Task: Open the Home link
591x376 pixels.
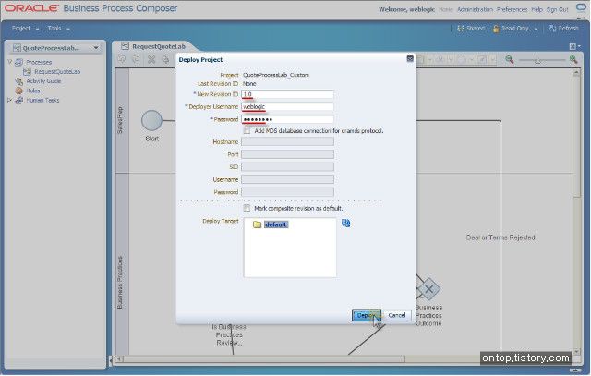Action: pos(446,9)
